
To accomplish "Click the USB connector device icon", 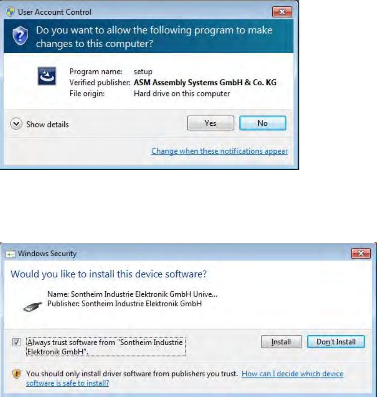I will (33, 307).
